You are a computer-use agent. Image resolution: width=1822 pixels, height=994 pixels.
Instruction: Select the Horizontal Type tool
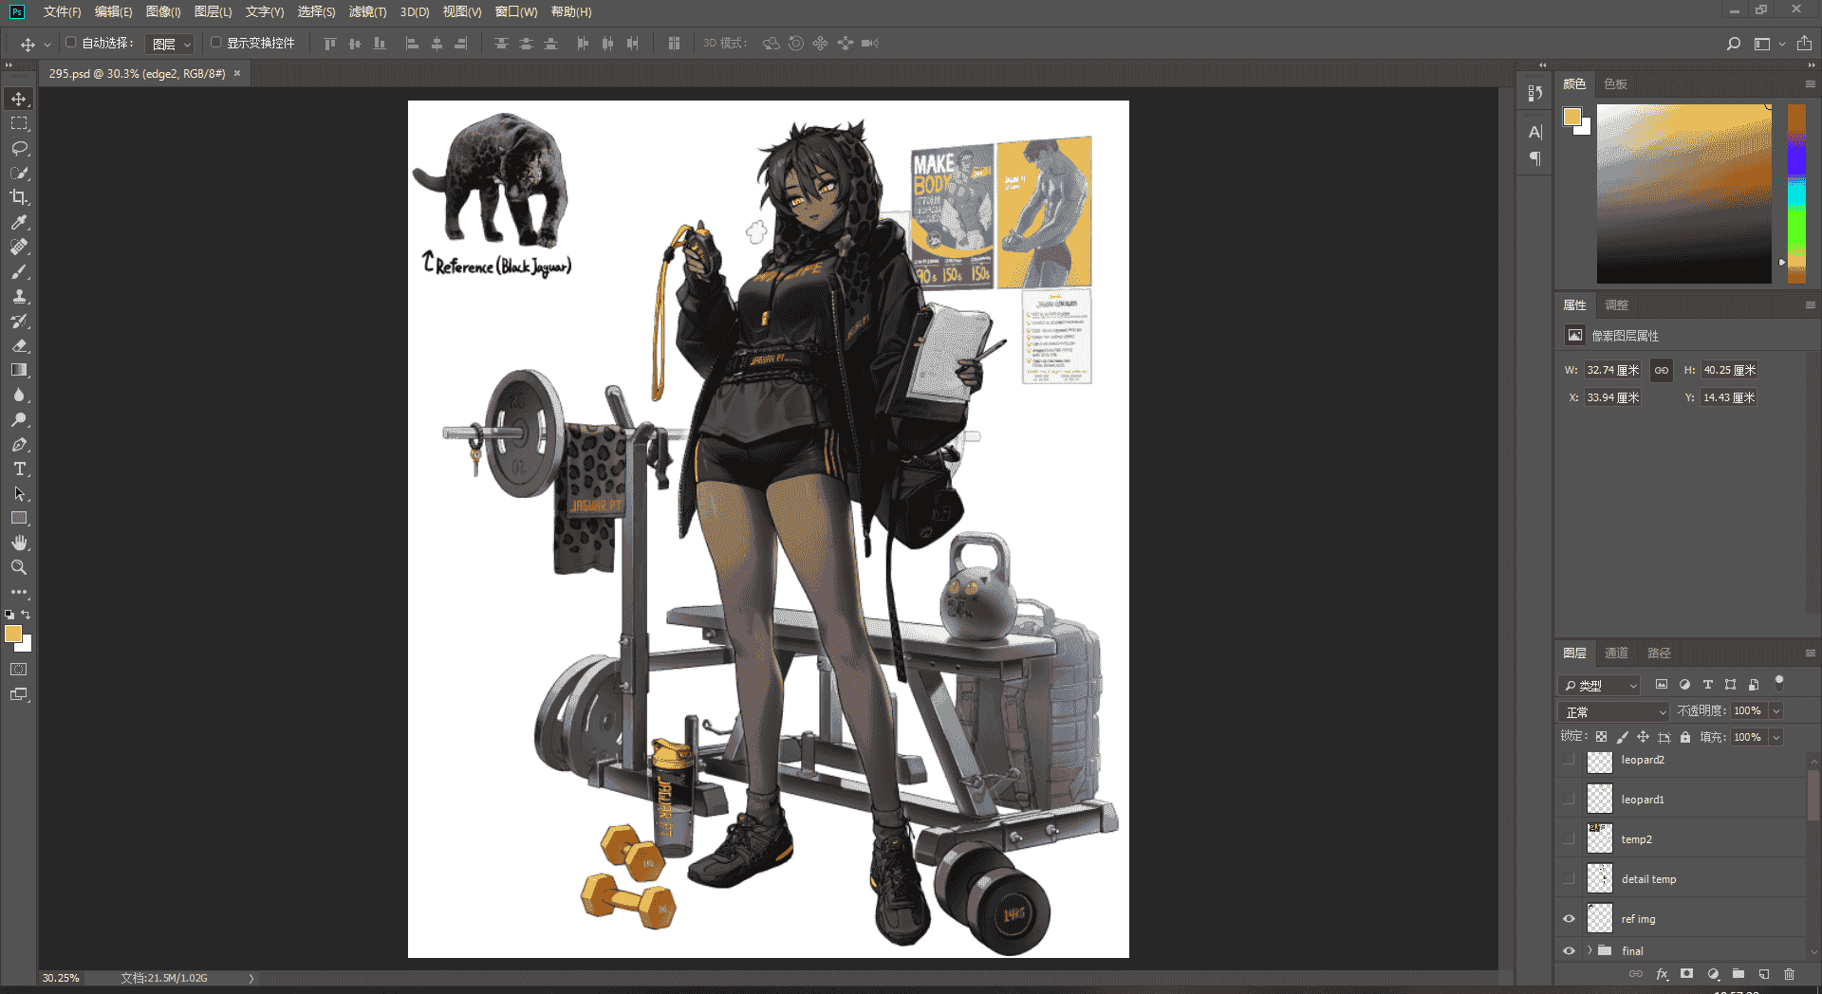click(x=19, y=469)
